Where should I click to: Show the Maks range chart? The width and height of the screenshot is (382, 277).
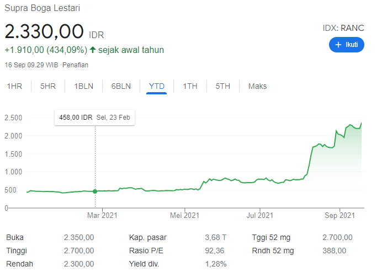coord(257,86)
